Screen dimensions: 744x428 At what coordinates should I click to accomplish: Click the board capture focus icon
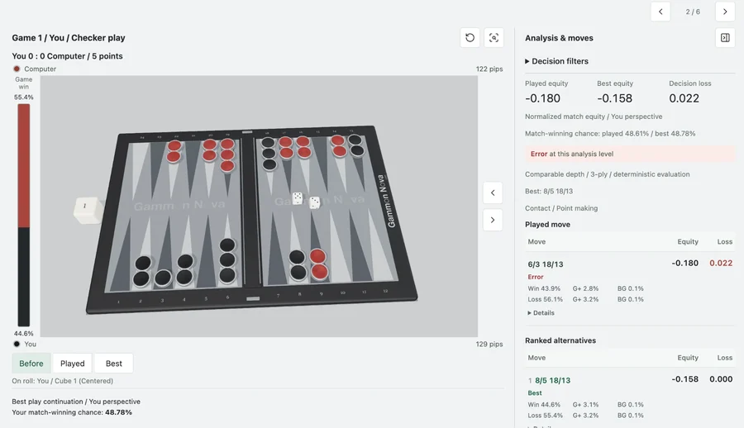click(494, 37)
